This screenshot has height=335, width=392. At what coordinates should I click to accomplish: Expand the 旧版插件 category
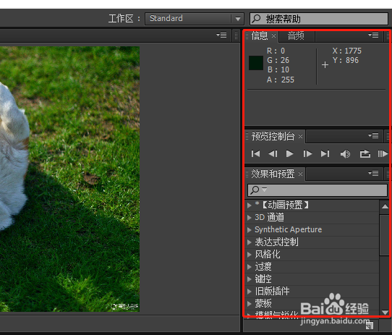249,292
